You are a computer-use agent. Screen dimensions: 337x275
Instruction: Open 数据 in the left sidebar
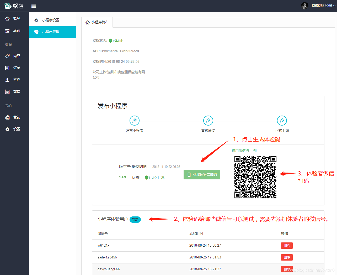[x=14, y=91]
